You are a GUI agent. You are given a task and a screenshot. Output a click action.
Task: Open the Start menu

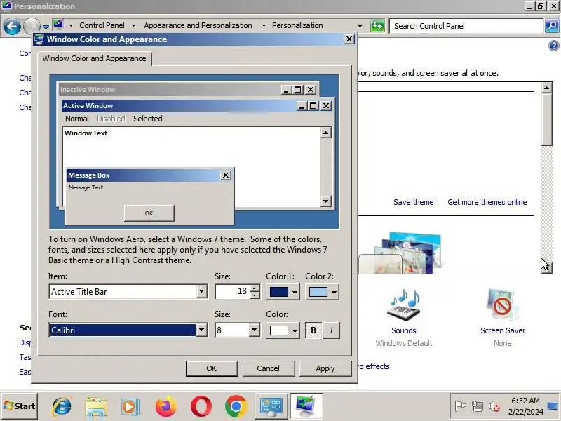(x=20, y=406)
